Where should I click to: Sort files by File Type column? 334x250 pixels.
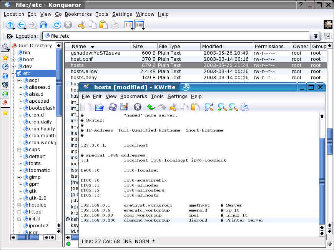(x=179, y=47)
